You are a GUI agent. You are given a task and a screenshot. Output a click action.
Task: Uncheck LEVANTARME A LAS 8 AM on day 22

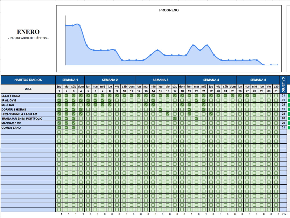[x=211, y=114]
